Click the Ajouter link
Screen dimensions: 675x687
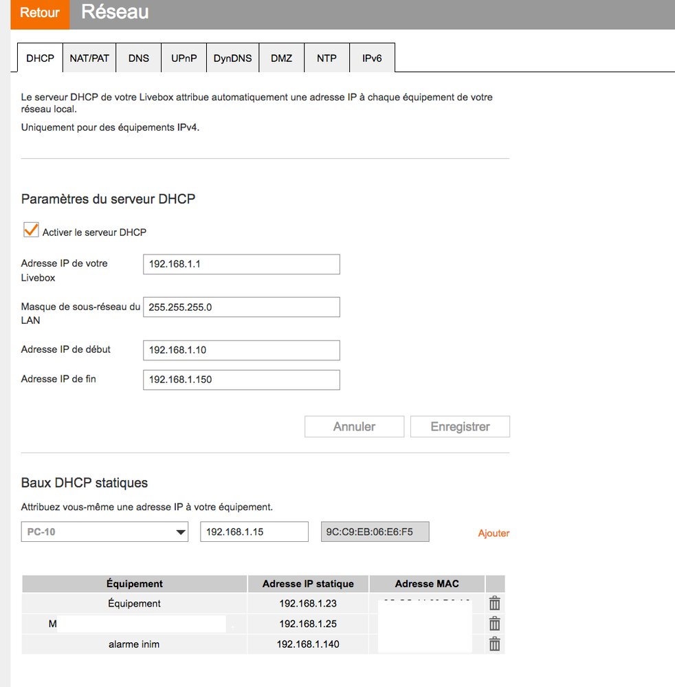point(494,533)
